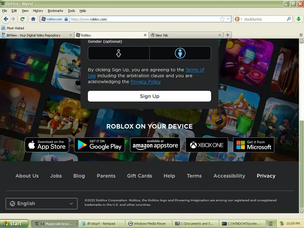Open the Privacy Policy link
Viewport: 304px width, 228px height.
tap(145, 82)
